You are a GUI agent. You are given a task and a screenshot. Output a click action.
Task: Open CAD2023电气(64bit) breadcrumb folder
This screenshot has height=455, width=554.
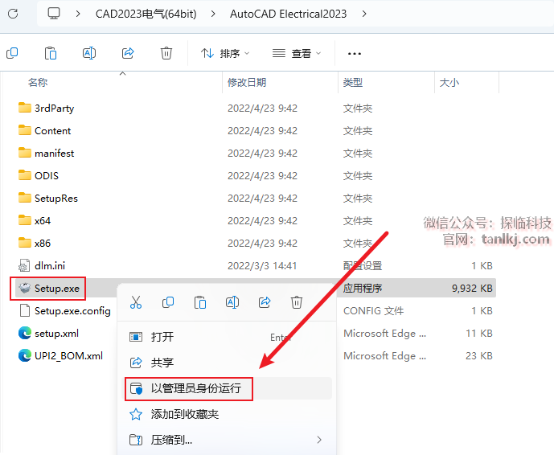[x=146, y=14]
